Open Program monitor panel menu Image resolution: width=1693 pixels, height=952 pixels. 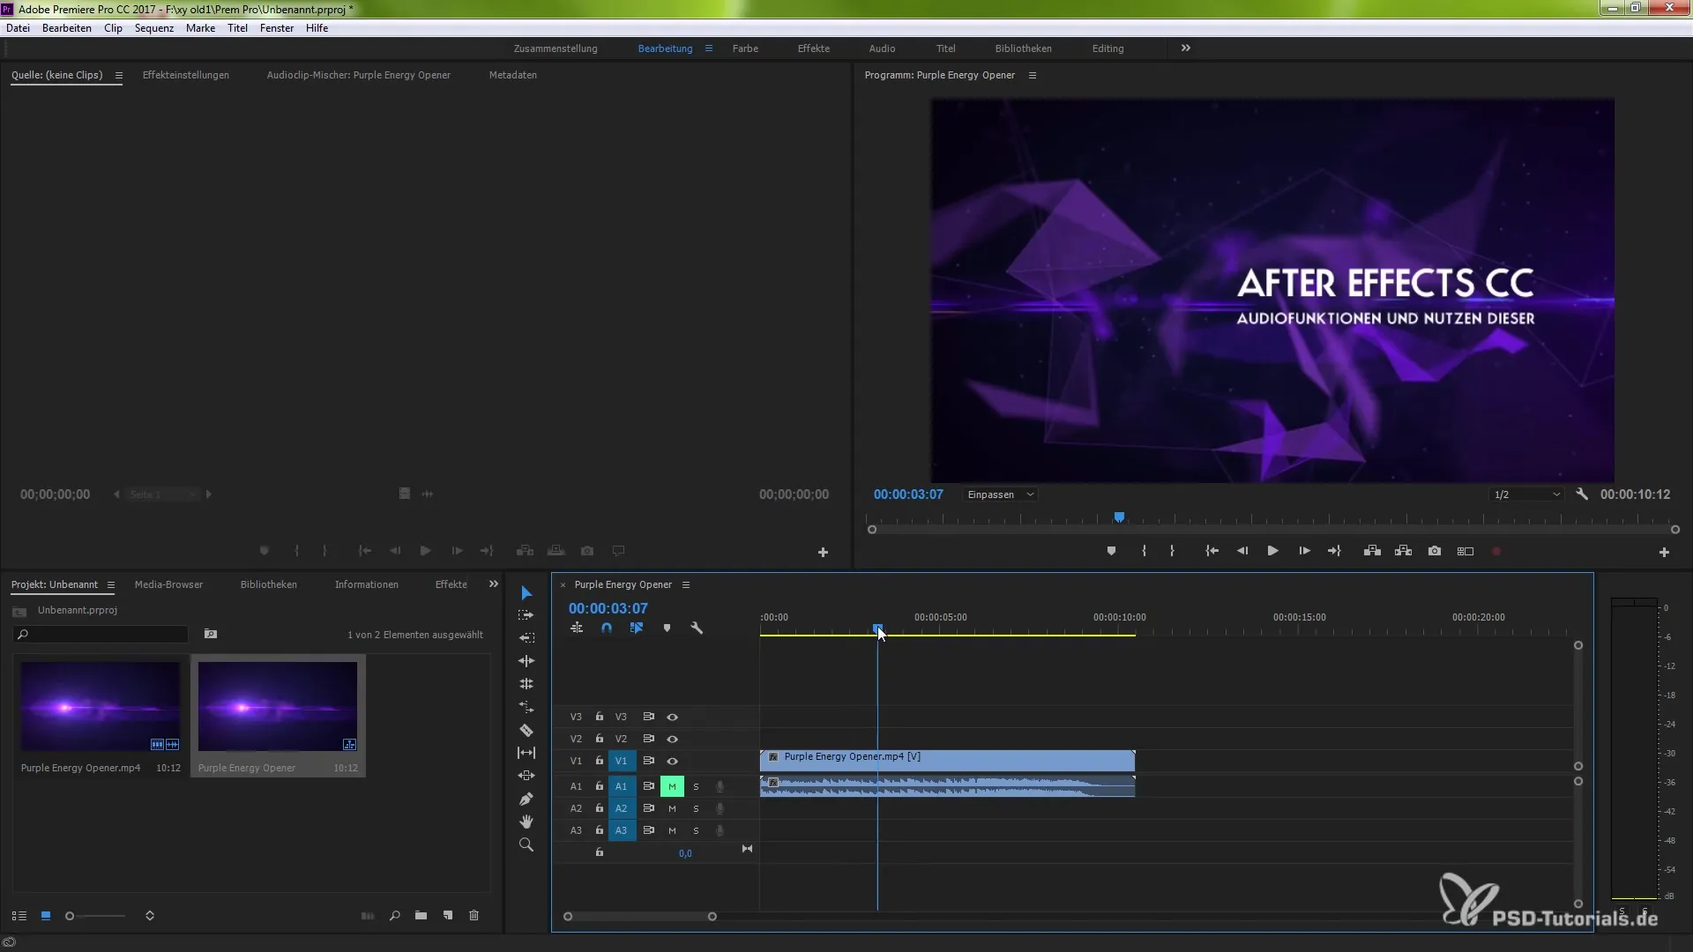tap(1033, 75)
